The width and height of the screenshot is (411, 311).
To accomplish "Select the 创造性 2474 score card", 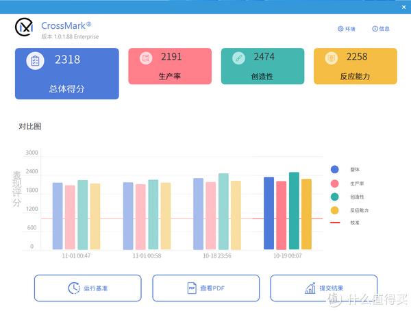I will coord(262,66).
